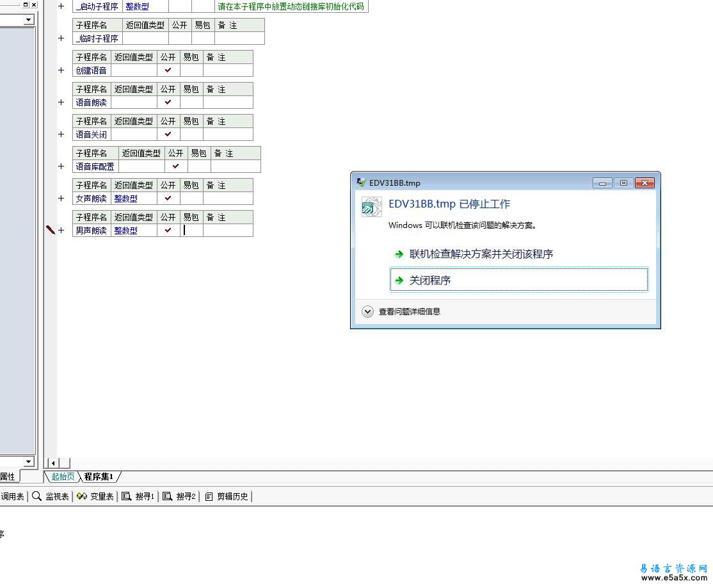Open the 监视表 watch table panel

pos(51,496)
